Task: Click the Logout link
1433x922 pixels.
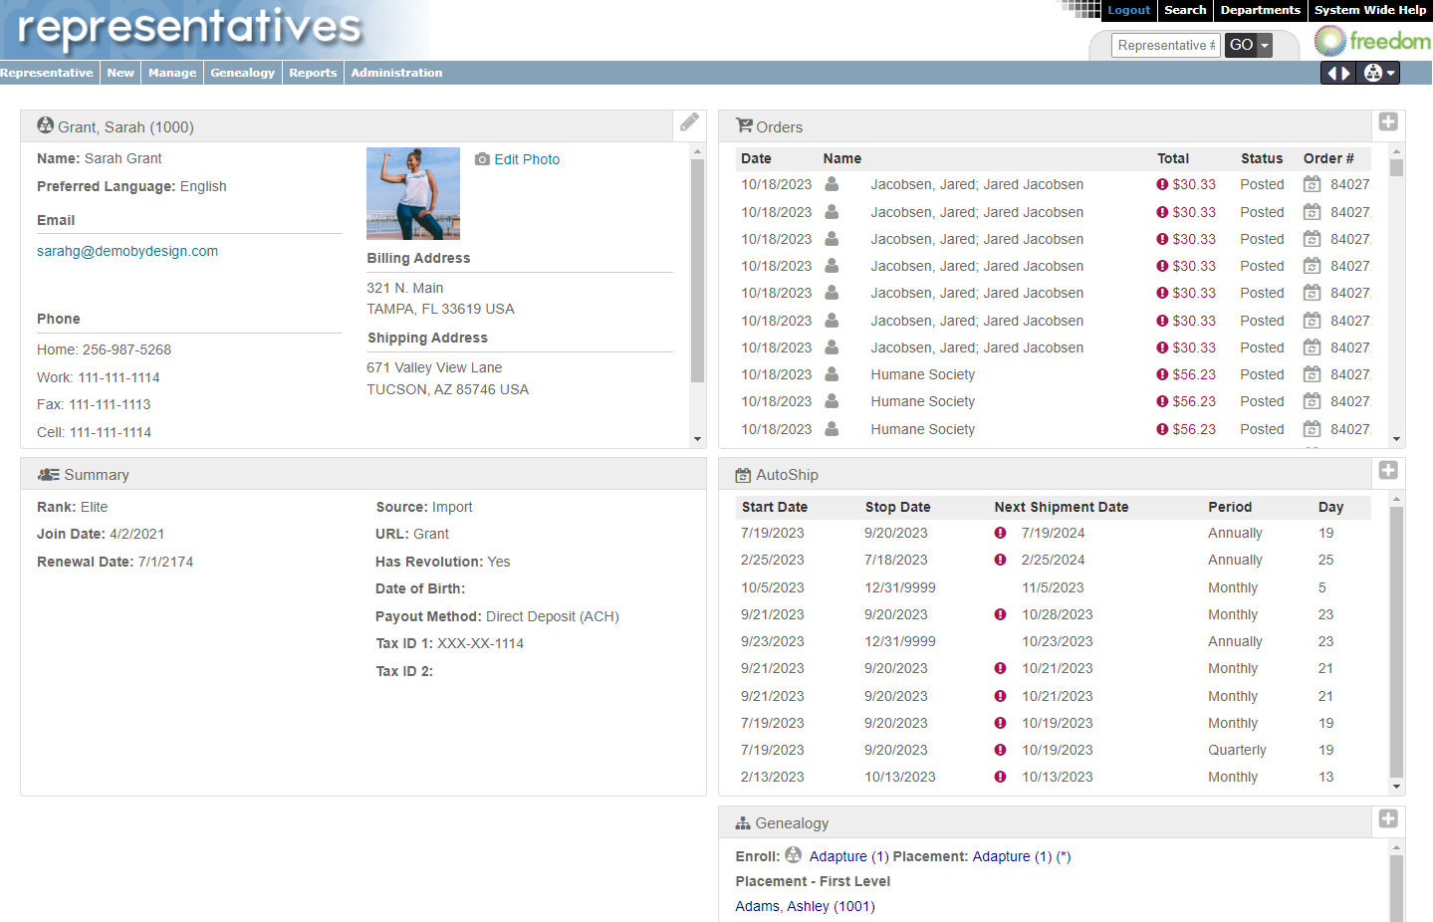Action: click(x=1128, y=10)
